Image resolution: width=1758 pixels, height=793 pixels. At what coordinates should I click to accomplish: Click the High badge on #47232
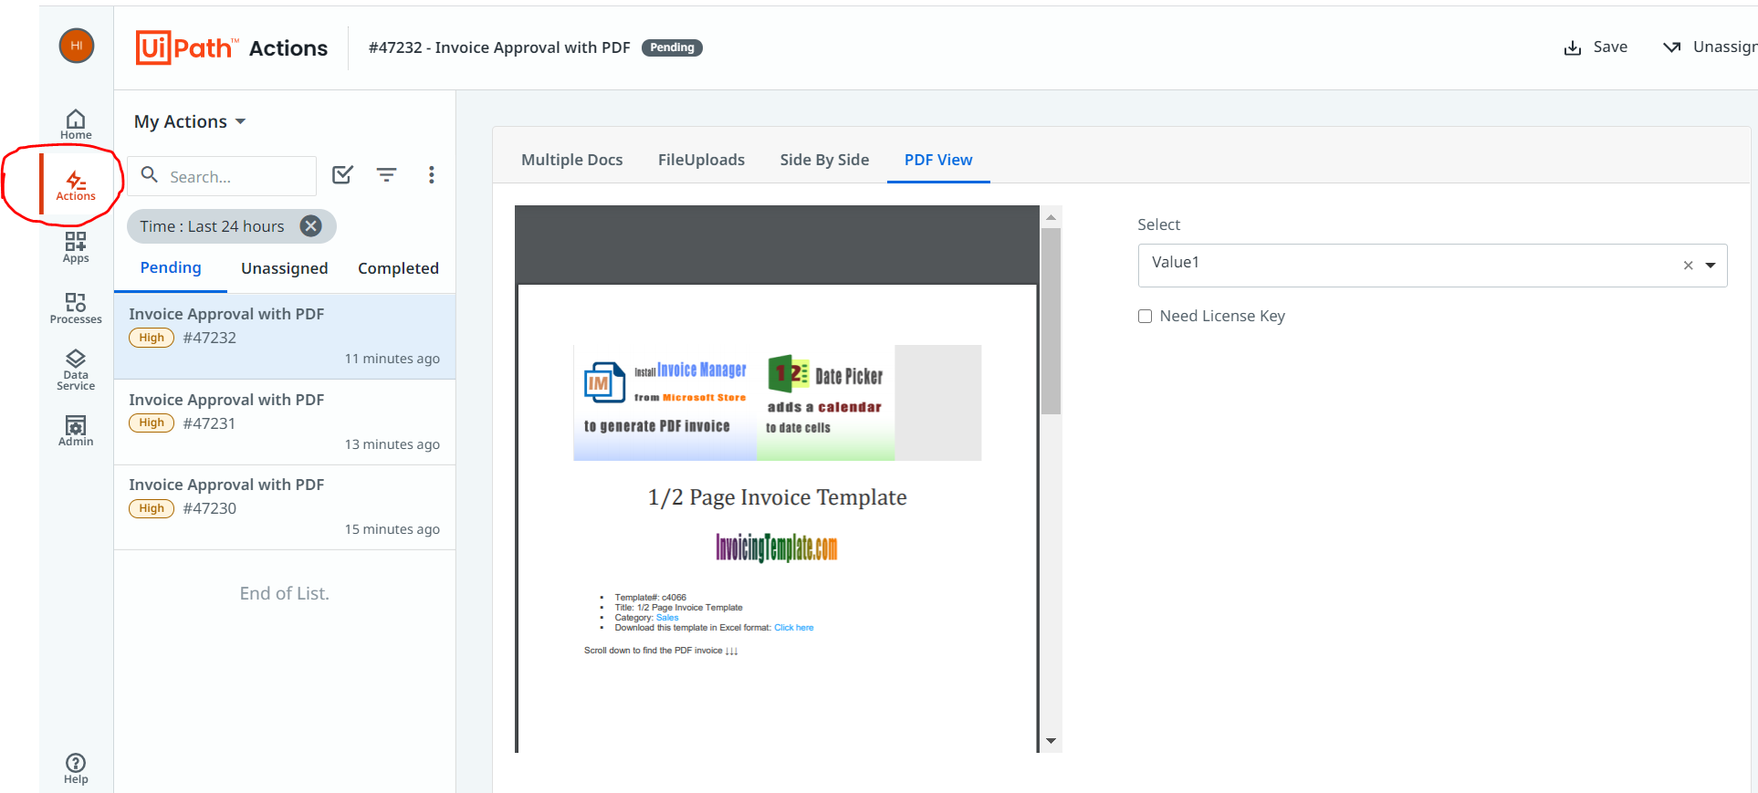[x=152, y=338]
